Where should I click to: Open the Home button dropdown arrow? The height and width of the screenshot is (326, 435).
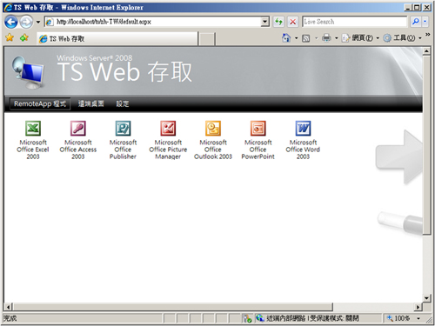coord(296,38)
